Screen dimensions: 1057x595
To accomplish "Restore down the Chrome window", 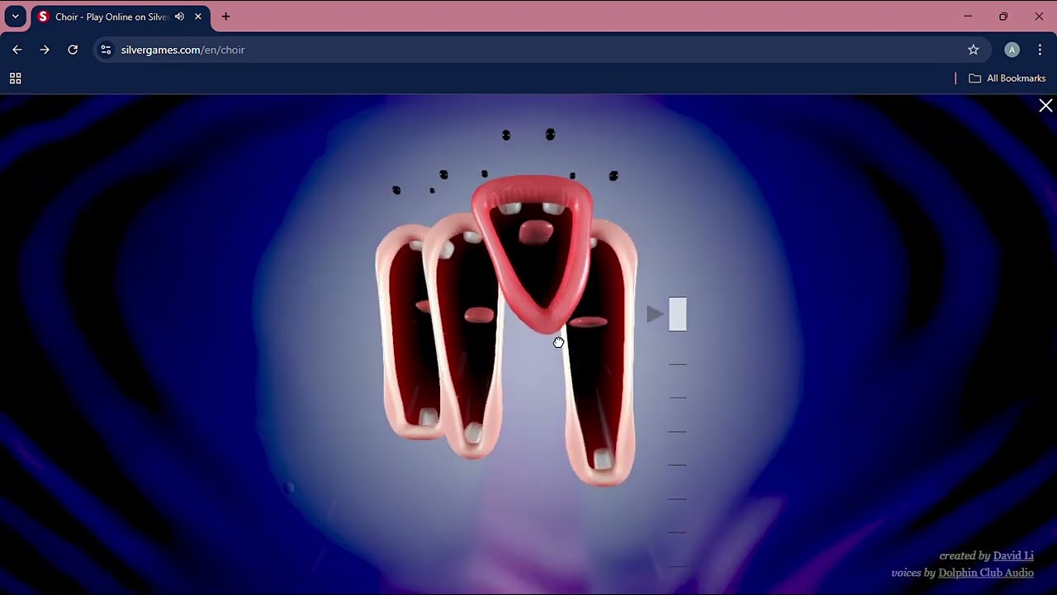I will tap(1003, 17).
